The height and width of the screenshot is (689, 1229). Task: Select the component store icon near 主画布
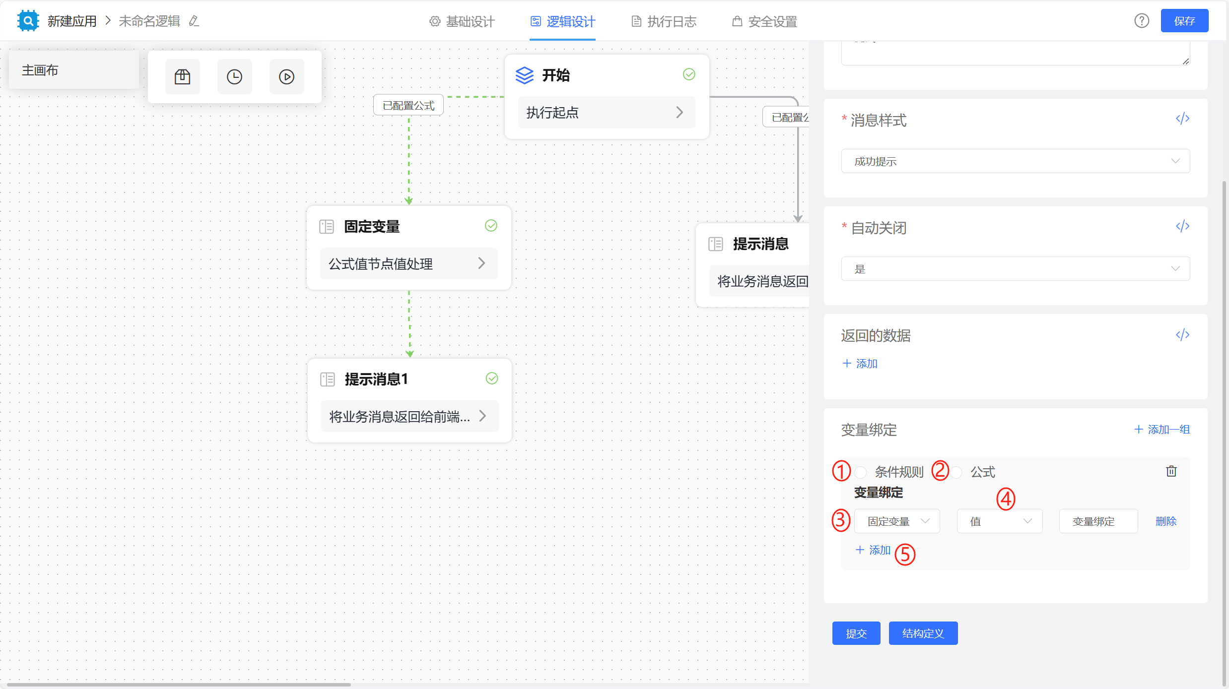pyautogui.click(x=182, y=76)
